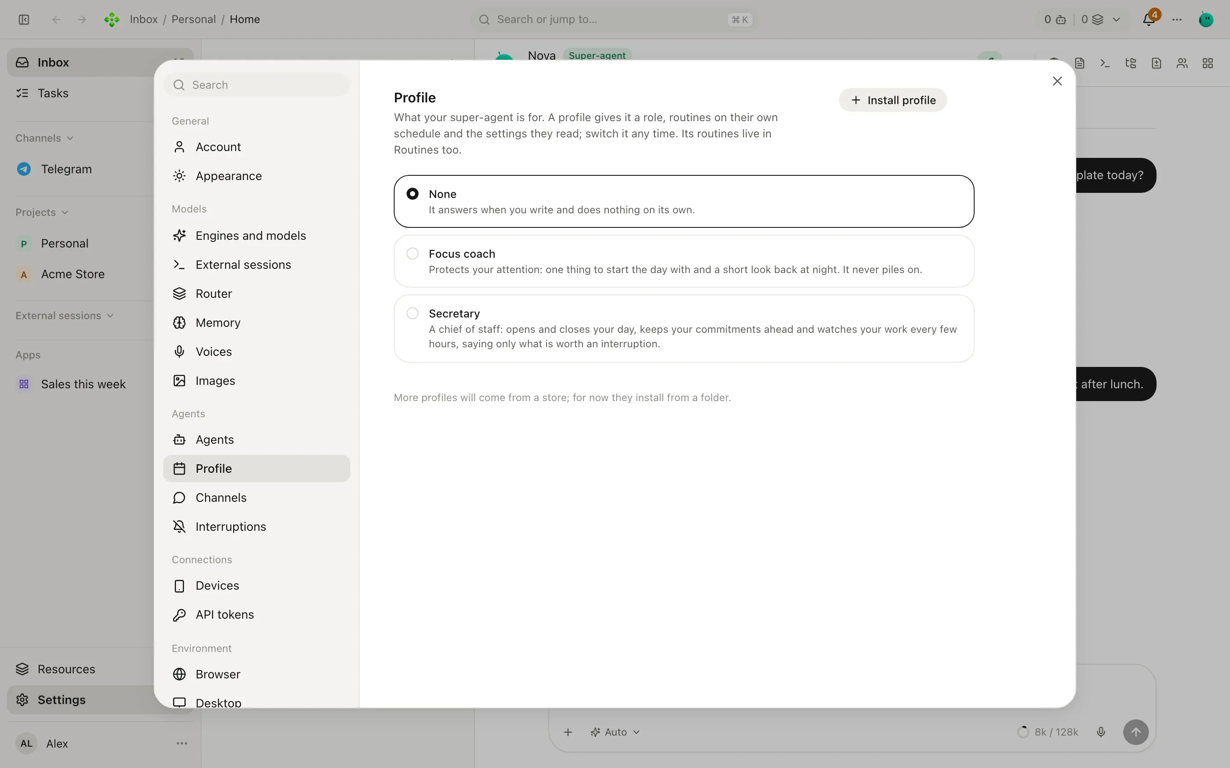Open the Acme Store project
The image size is (1230, 768).
[x=80, y=274]
